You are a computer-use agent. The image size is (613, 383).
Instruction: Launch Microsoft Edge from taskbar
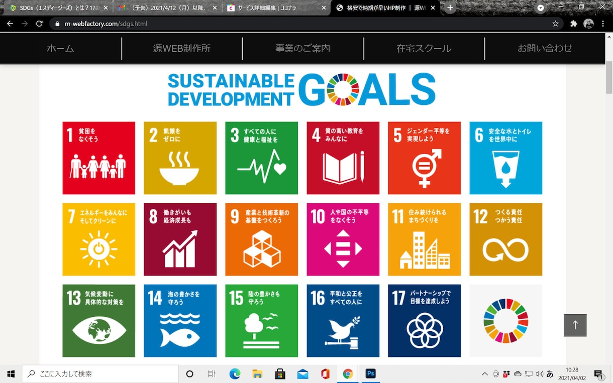[235, 374]
